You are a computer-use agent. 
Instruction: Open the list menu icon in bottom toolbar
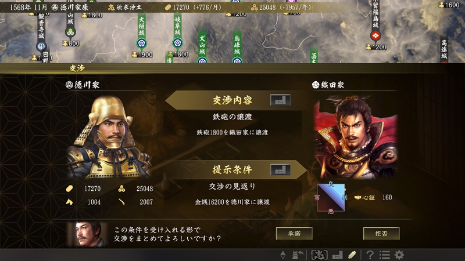click(x=385, y=255)
